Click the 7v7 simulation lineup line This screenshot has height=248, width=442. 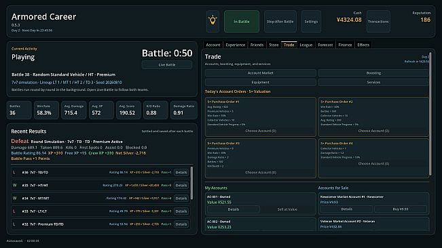(67, 83)
